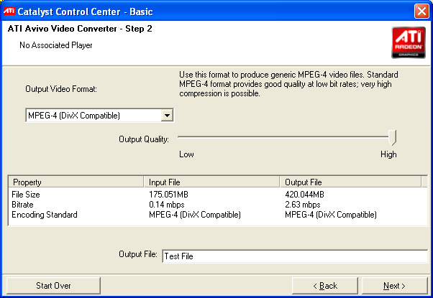Screen dimensions: 433x298
Task: Open the Output Video Format dropdown arrow
Action: pos(167,115)
